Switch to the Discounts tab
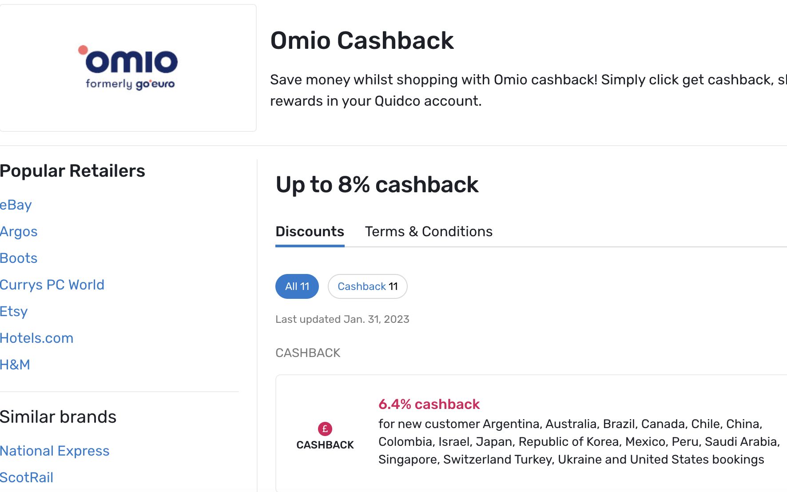Screen dimensions: 787x492 [310, 231]
